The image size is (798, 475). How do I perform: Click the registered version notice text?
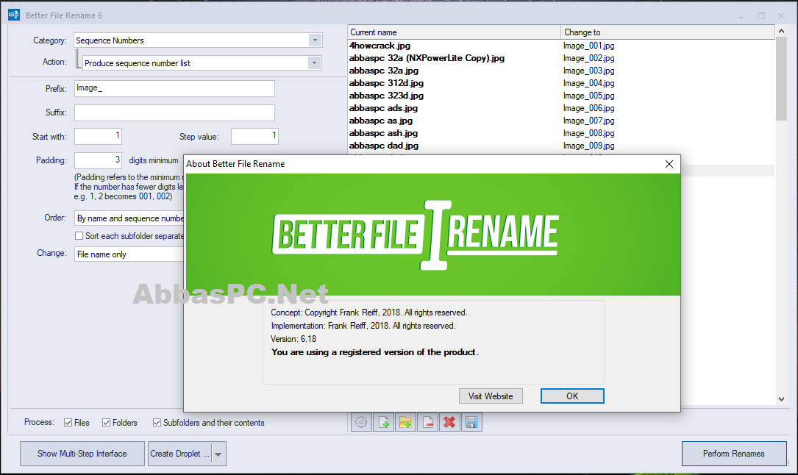click(x=375, y=352)
